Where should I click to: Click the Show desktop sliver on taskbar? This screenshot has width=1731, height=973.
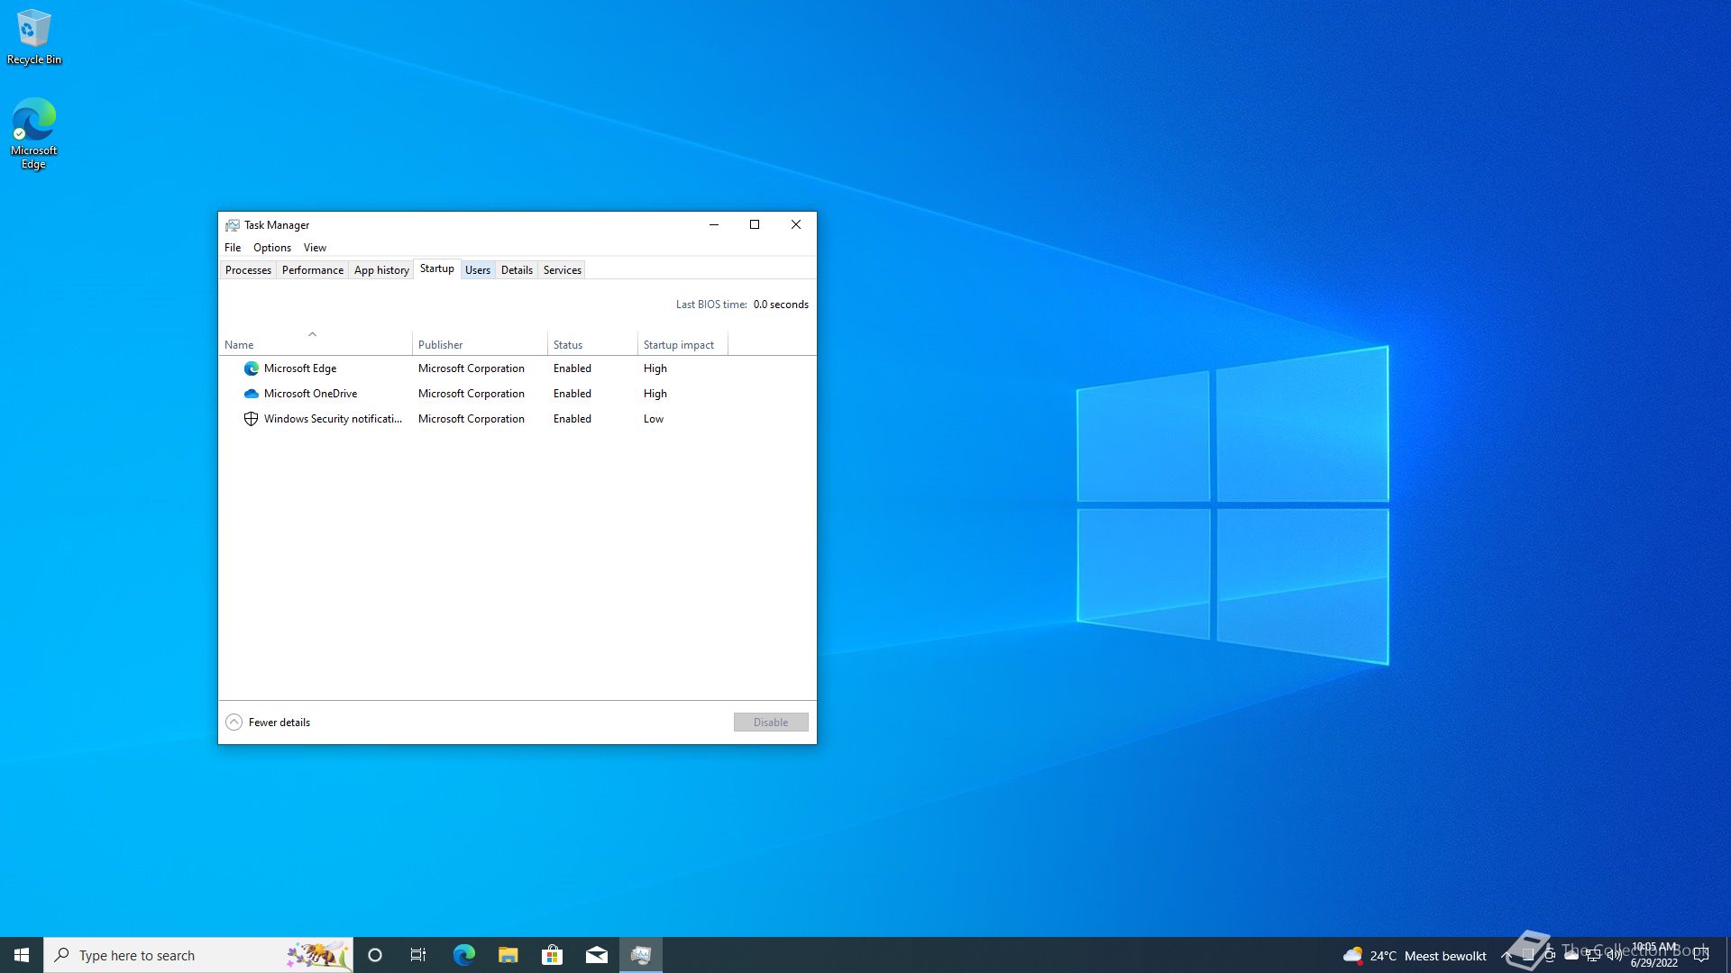(x=1727, y=955)
